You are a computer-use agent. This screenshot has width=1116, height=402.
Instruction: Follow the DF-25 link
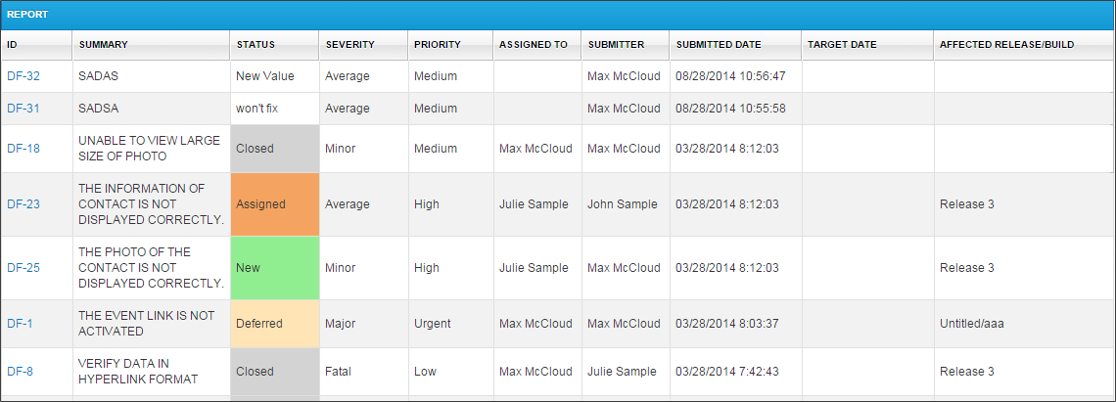(x=23, y=268)
